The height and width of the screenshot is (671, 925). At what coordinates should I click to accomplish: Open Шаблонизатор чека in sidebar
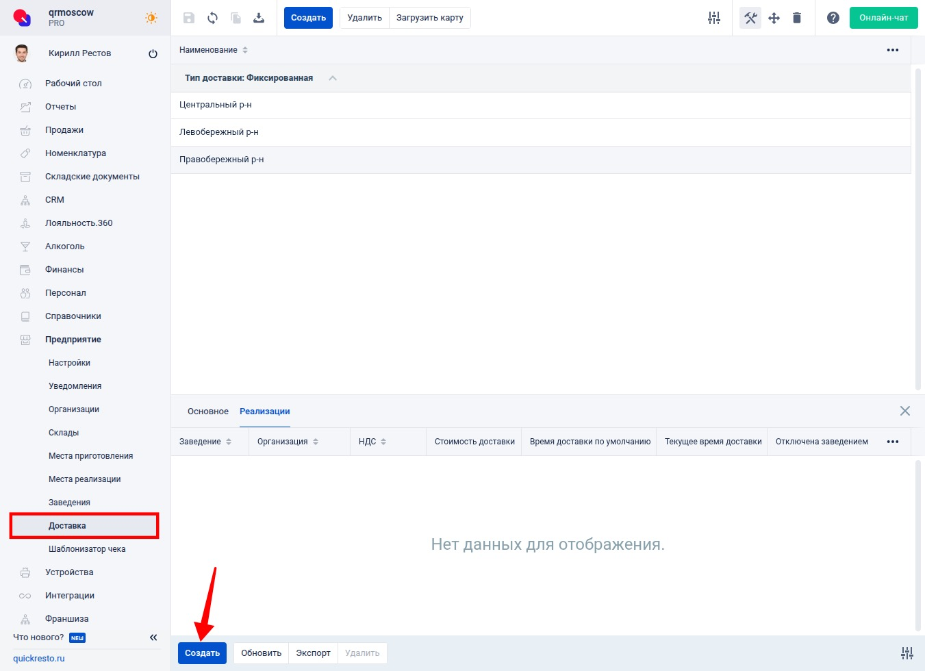[87, 549]
